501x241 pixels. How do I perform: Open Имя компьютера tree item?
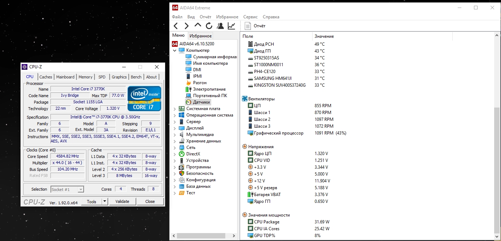click(x=210, y=63)
